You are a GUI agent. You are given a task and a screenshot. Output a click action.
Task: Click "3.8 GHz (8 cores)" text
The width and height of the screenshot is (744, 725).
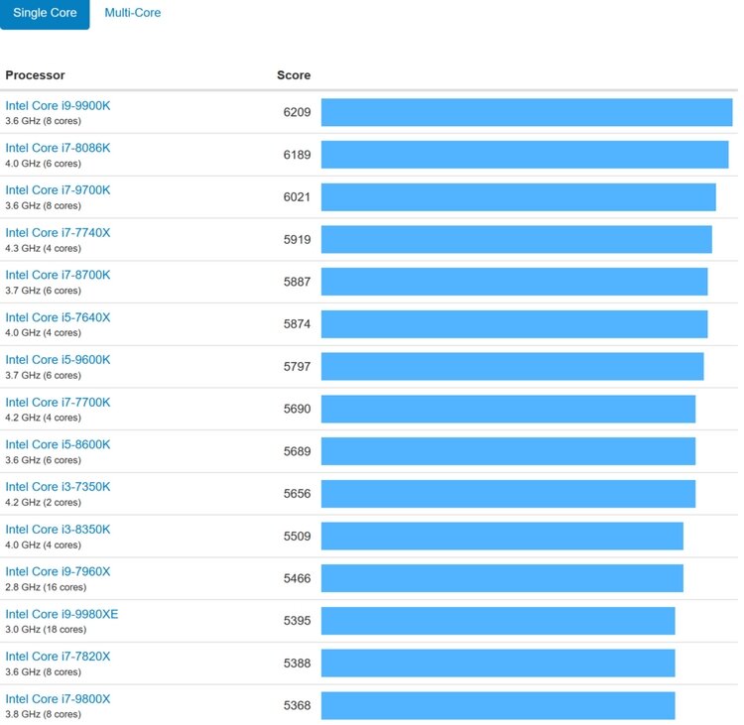pos(44,714)
